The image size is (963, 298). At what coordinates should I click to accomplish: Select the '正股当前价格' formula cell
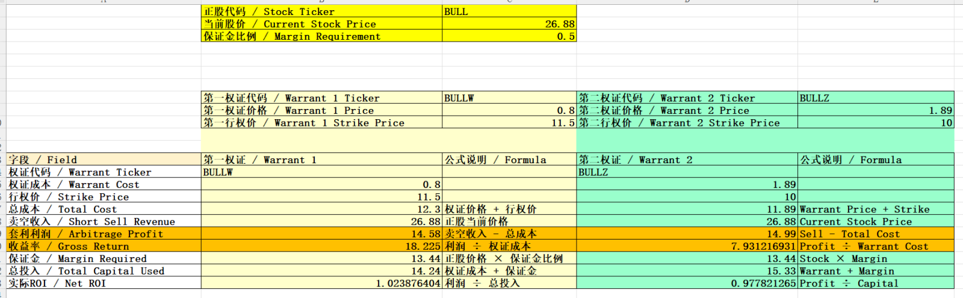509,222
